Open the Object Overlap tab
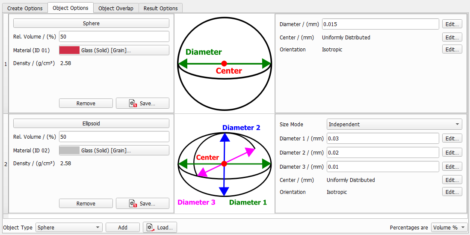 (116, 8)
